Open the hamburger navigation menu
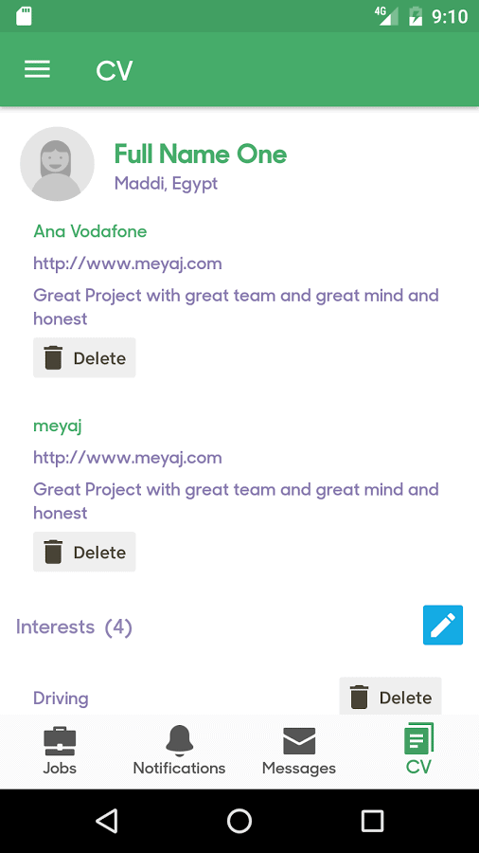 click(37, 69)
